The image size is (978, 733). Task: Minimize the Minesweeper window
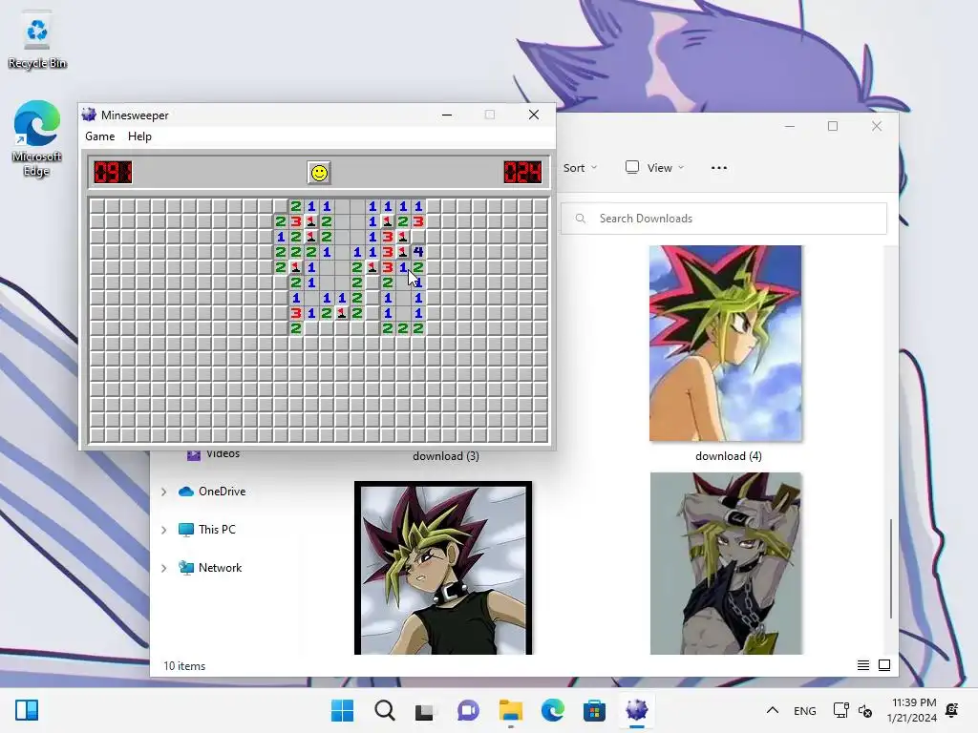tap(447, 115)
